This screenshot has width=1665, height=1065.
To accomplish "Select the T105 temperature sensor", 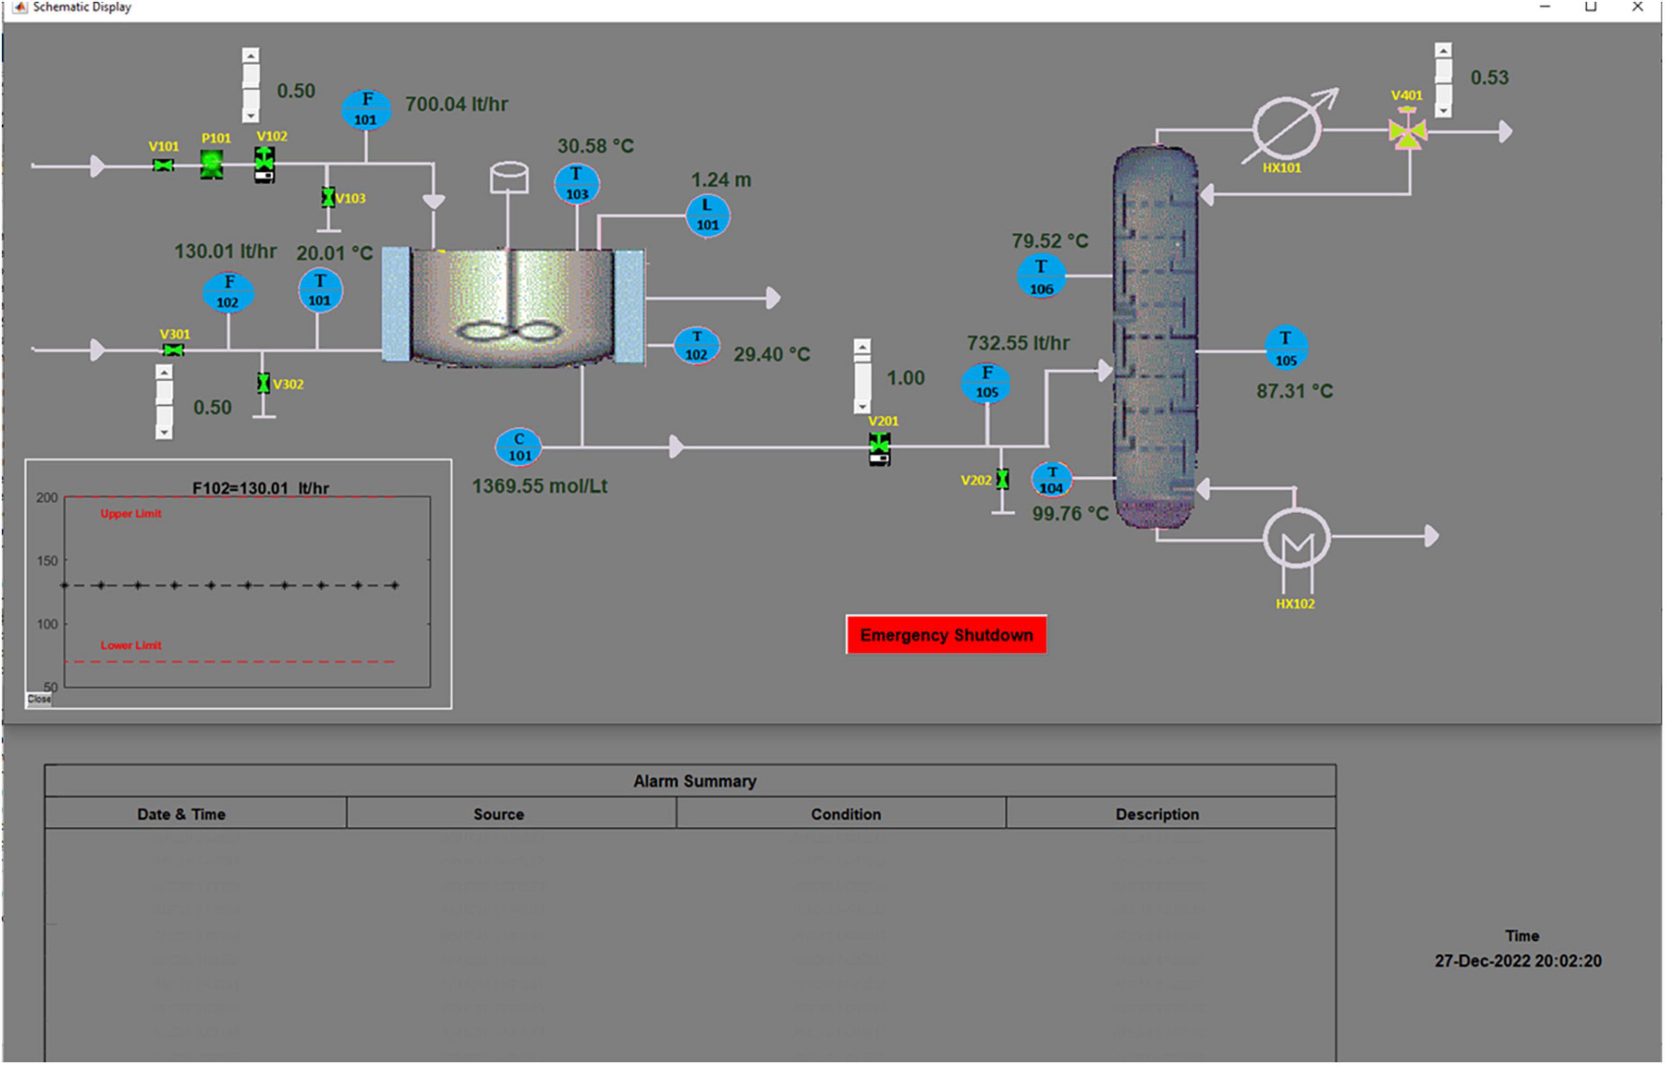I will click(1286, 348).
